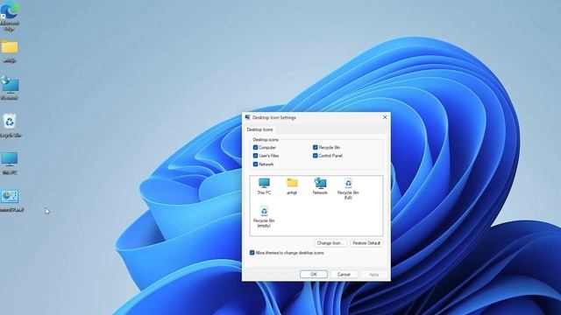
Task: Select the user folder icon in the preview list
Action: click(x=292, y=186)
